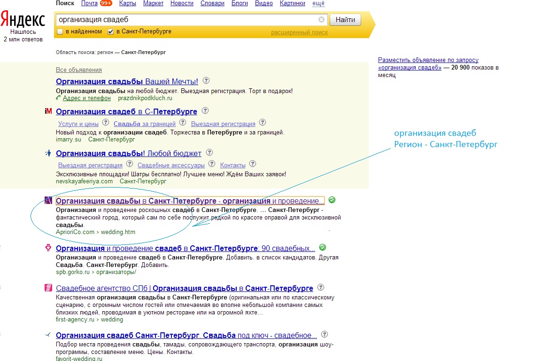Click first-agency.ru result favicon
This screenshot has width=534, height=361.
click(48, 288)
